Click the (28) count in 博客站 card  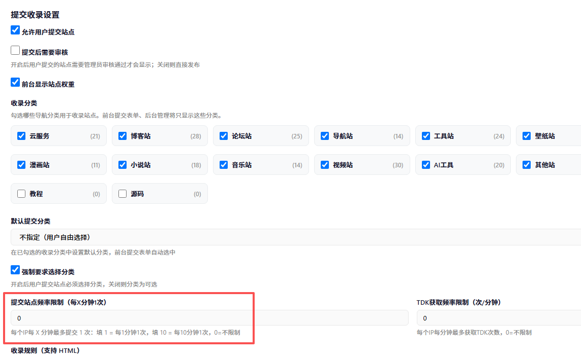tap(196, 136)
